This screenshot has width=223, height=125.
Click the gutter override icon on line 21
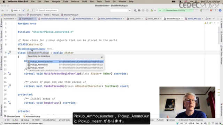tap(9, 103)
